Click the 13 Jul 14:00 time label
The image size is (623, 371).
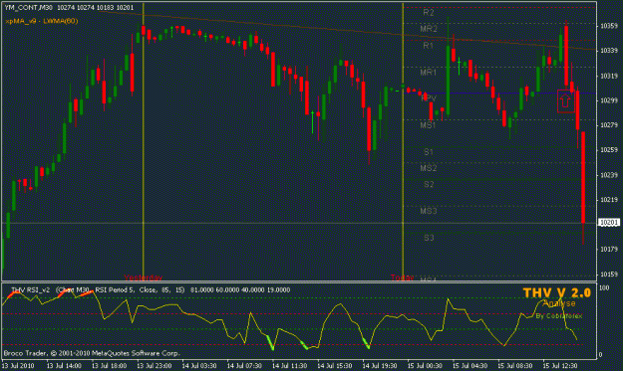coord(64,365)
